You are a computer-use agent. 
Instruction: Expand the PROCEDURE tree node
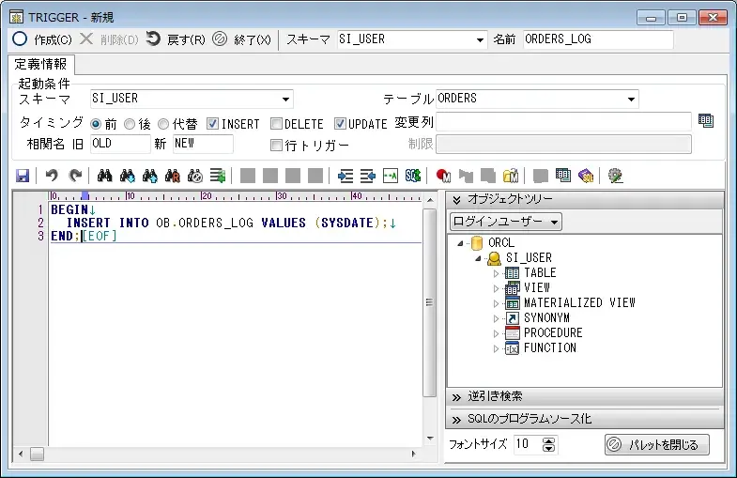pyautogui.click(x=496, y=333)
